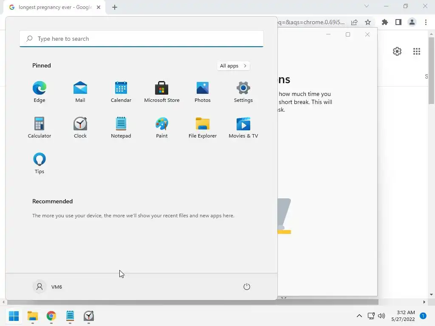The image size is (435, 326).
Task: Click the horizontal scrollbar in Chrome
Action: 192,302
